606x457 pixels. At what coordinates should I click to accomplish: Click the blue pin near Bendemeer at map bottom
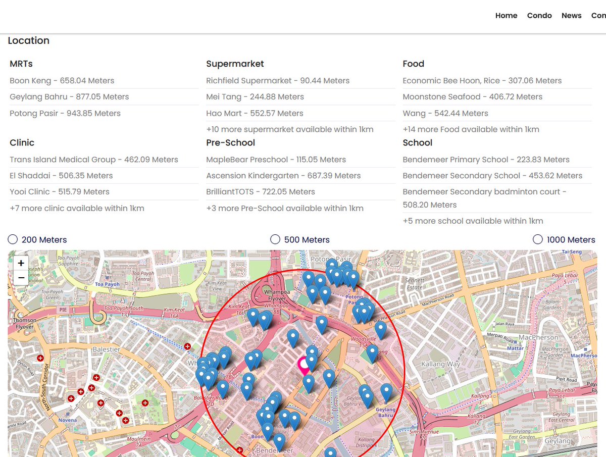point(278,439)
